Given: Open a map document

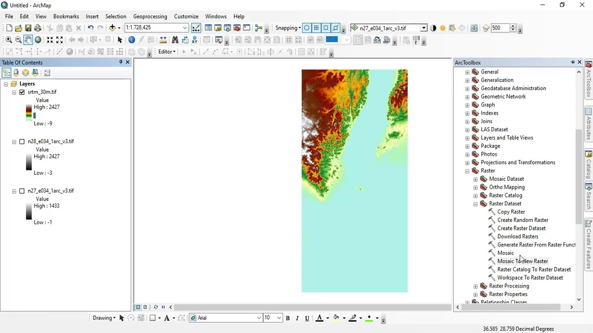Looking at the screenshot, I should point(19,28).
